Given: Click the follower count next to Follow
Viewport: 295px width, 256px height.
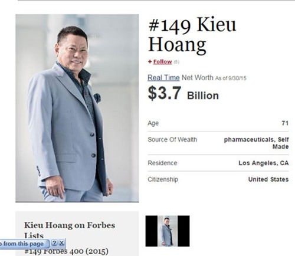Looking at the screenshot, I should coord(176,62).
